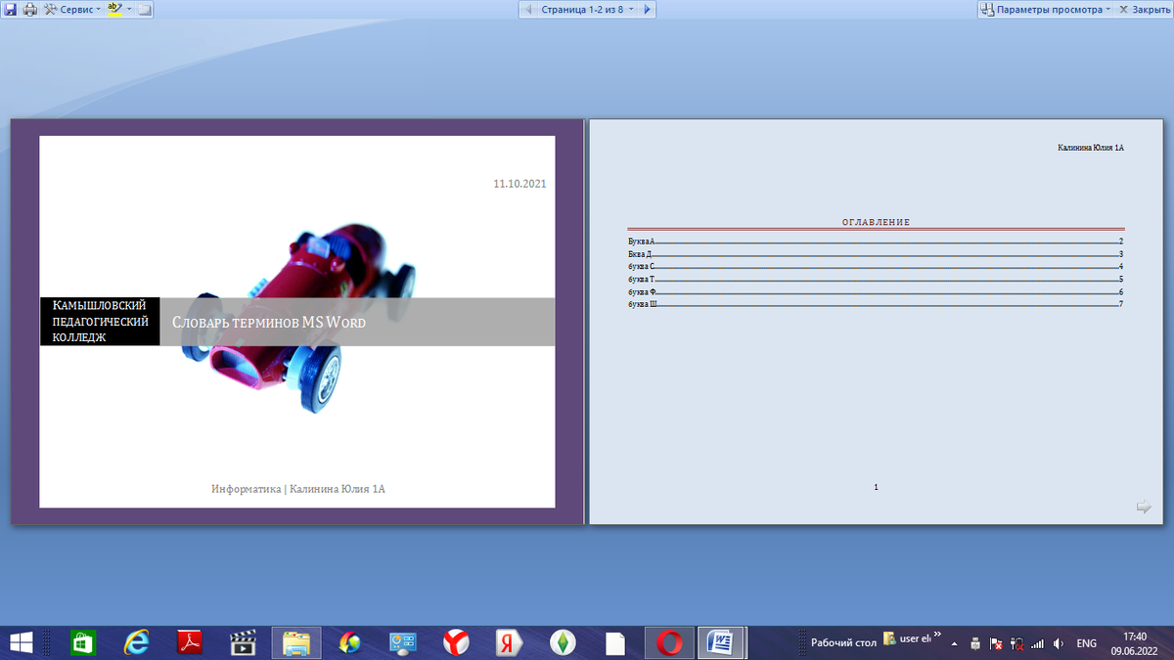
Task: Click the power plug tray icon
Action: click(x=1017, y=643)
